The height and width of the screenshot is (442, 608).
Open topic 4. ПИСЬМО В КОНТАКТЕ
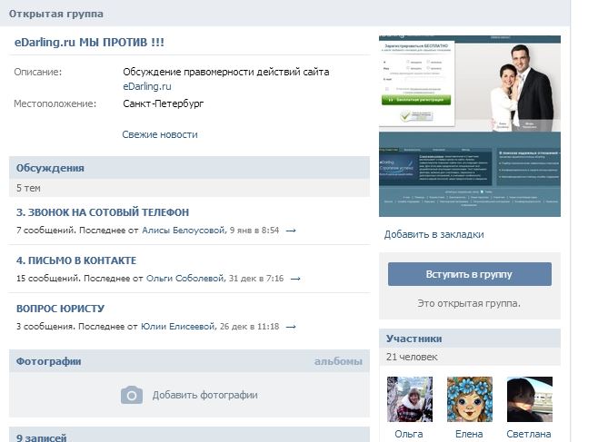point(76,260)
